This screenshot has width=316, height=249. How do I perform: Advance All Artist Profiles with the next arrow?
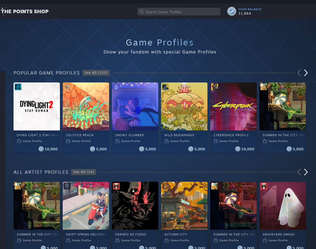[306, 172]
